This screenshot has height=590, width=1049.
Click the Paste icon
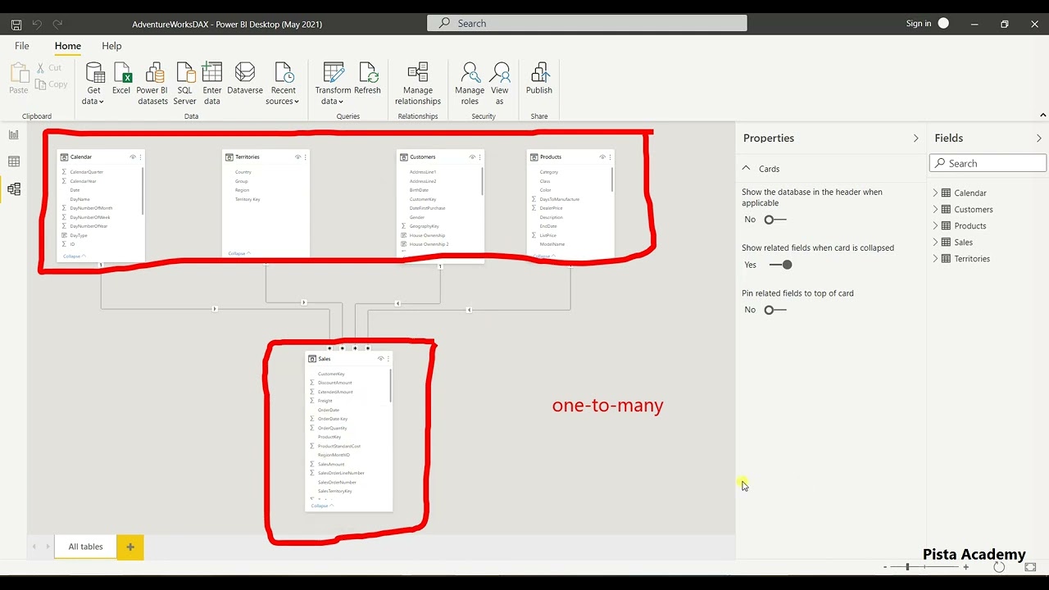[19, 73]
